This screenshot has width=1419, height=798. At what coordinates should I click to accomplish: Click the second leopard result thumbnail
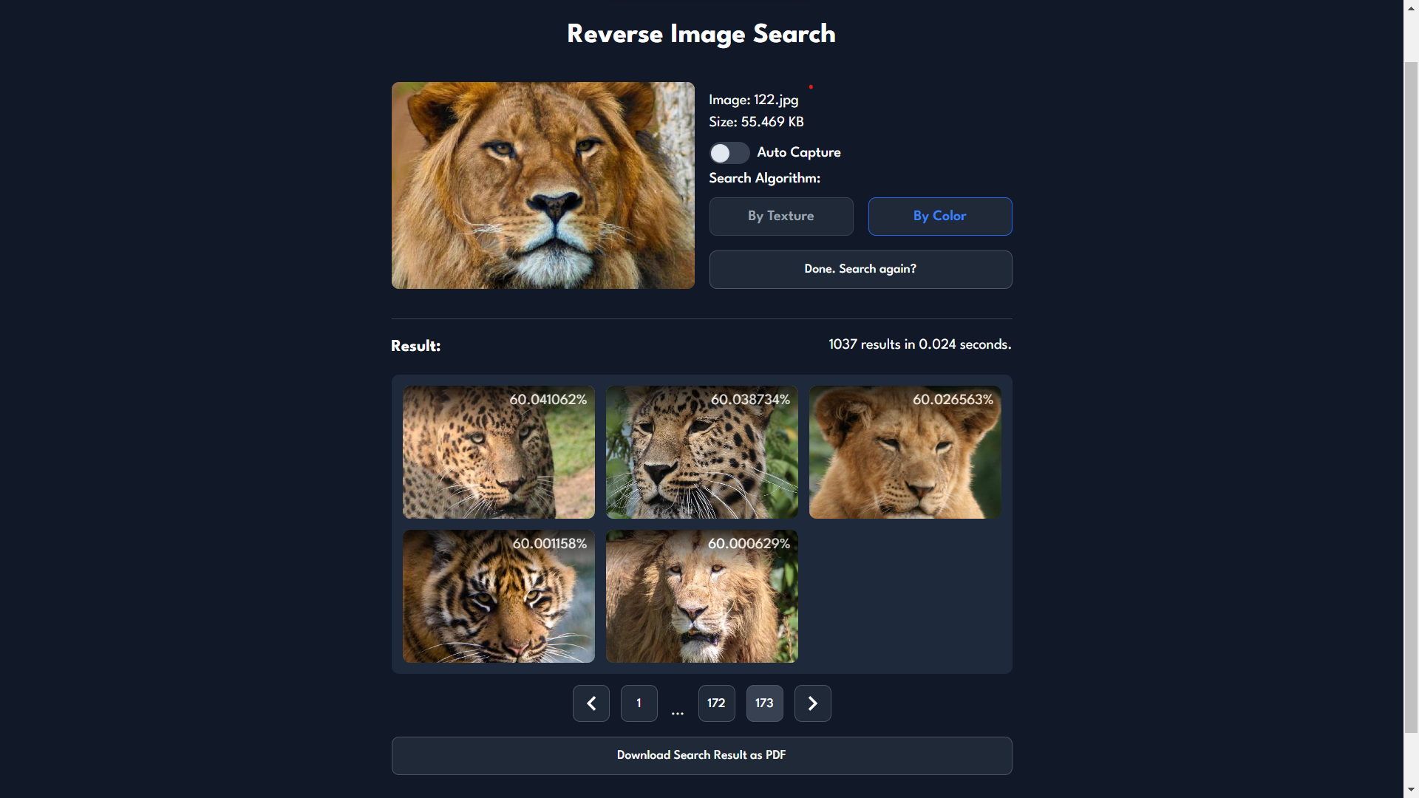click(701, 451)
